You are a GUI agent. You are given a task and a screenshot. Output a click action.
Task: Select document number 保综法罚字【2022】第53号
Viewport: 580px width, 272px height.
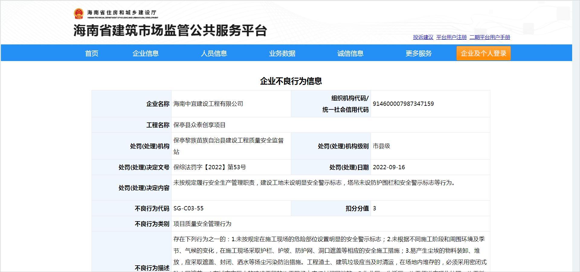[210, 167]
